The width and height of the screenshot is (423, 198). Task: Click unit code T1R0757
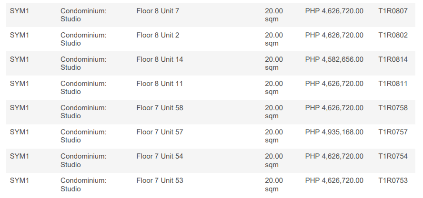point(393,132)
